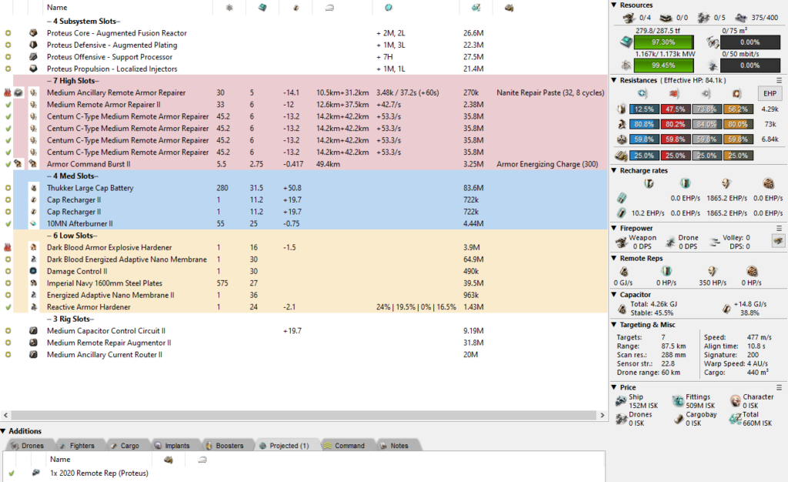The width and height of the screenshot is (788, 482).
Task: Click the 10MN Afterburner II module icon
Action: pyautogui.click(x=34, y=223)
